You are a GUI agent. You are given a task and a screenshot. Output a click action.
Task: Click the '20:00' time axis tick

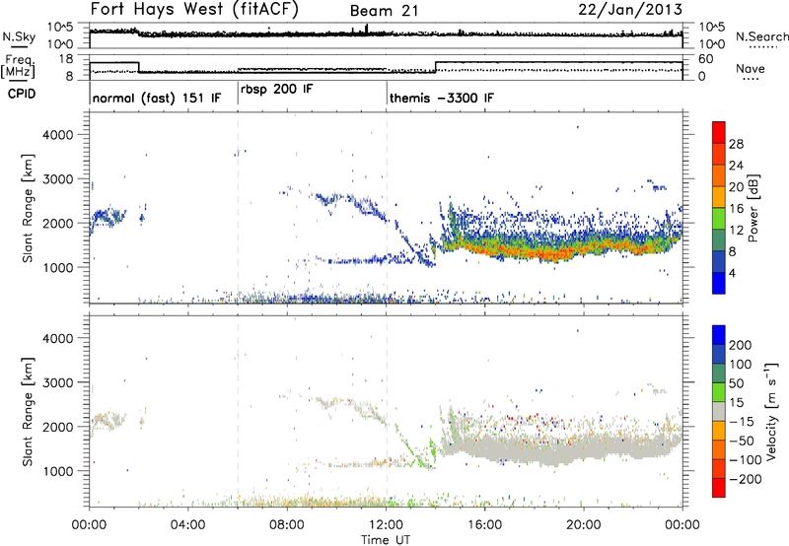click(584, 525)
